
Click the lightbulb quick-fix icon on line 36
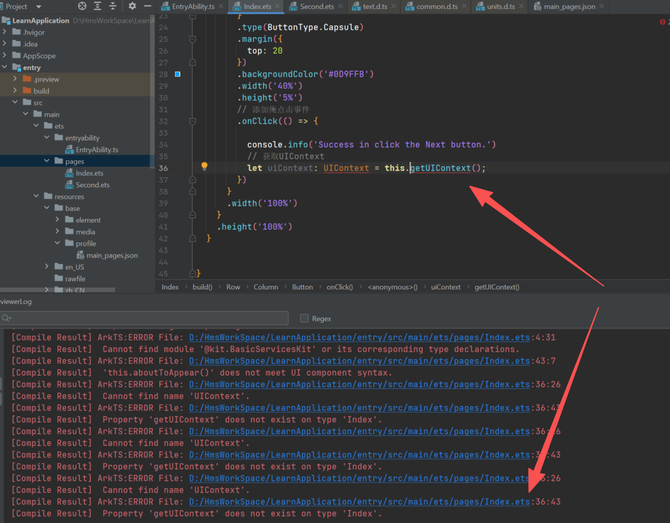click(205, 167)
